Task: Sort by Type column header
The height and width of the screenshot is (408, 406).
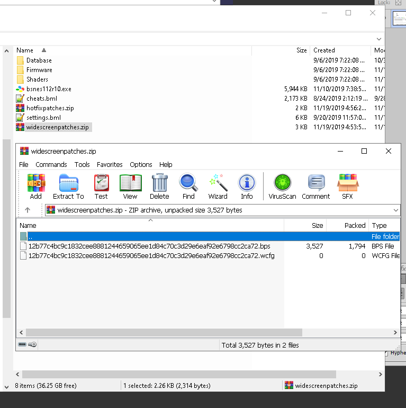Action: (384, 225)
